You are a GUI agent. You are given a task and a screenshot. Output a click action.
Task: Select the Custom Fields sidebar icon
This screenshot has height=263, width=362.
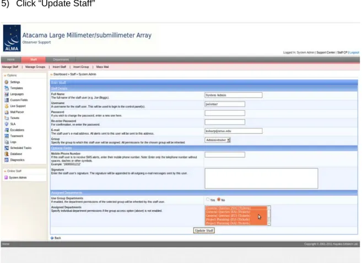point(7,100)
